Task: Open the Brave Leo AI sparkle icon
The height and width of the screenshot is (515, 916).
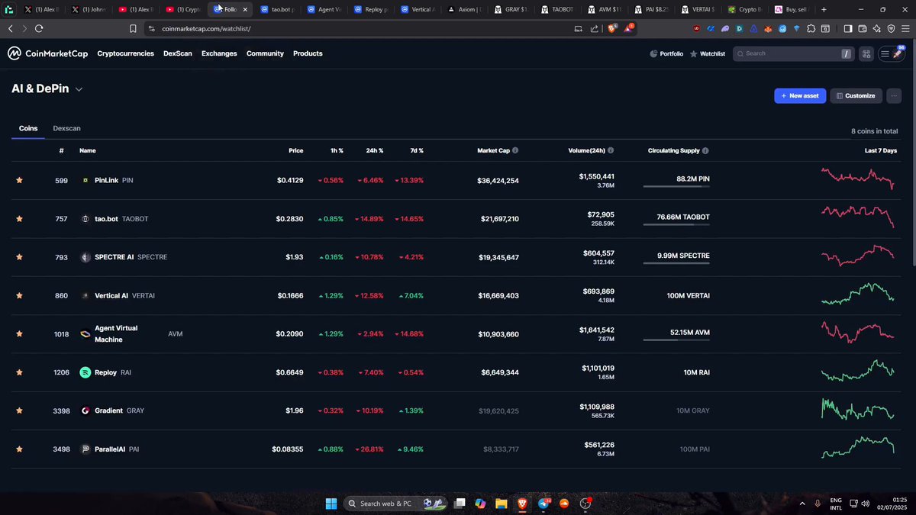Action: [877, 28]
